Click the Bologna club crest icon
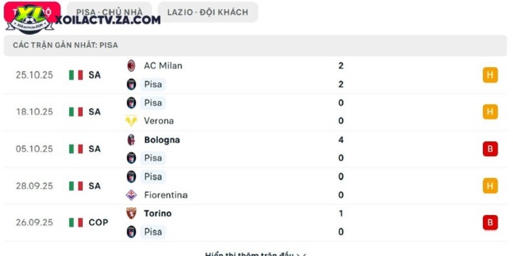Viewport: 513px width, 256px height. pos(131,140)
